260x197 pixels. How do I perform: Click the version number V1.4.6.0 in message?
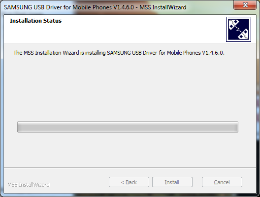point(213,53)
